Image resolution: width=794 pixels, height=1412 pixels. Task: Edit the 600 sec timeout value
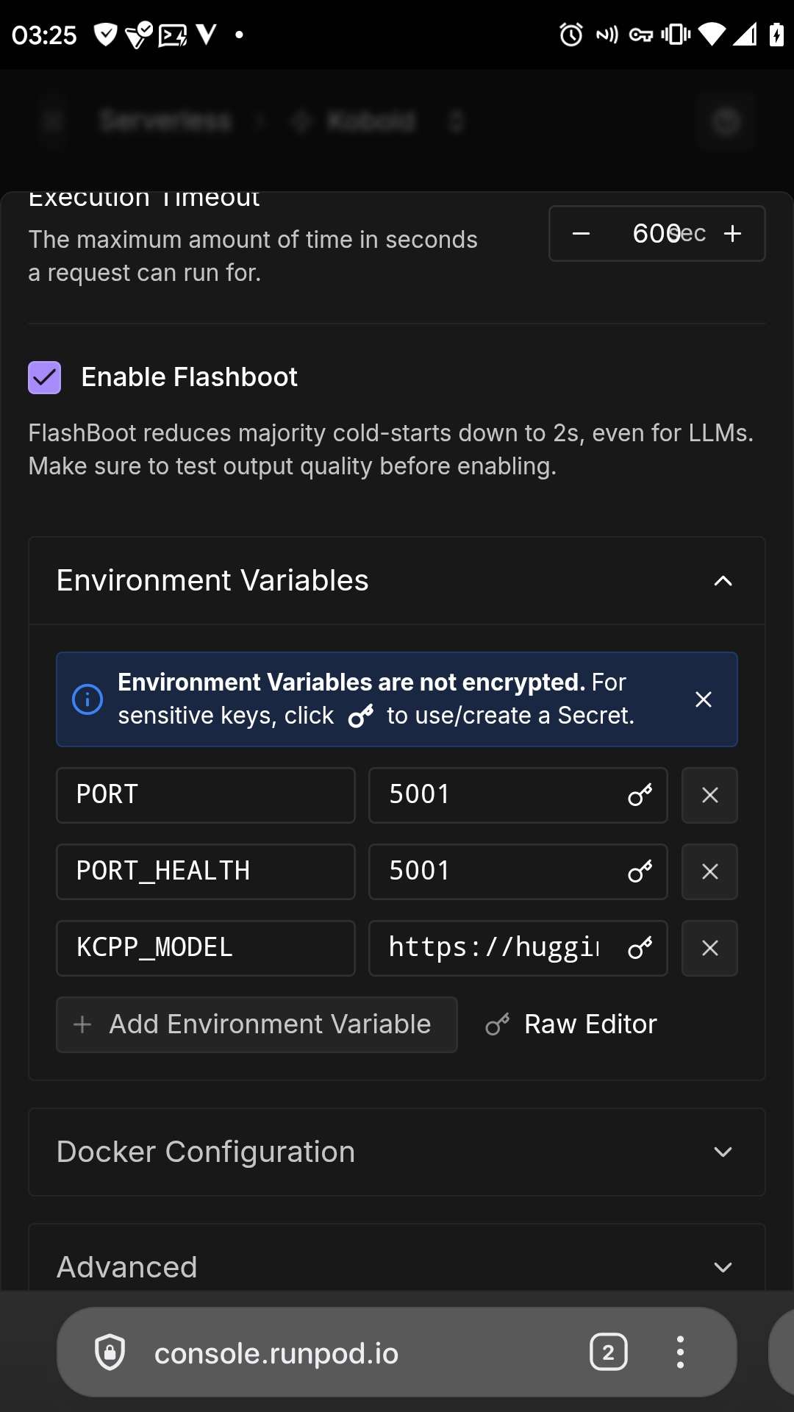[657, 234]
